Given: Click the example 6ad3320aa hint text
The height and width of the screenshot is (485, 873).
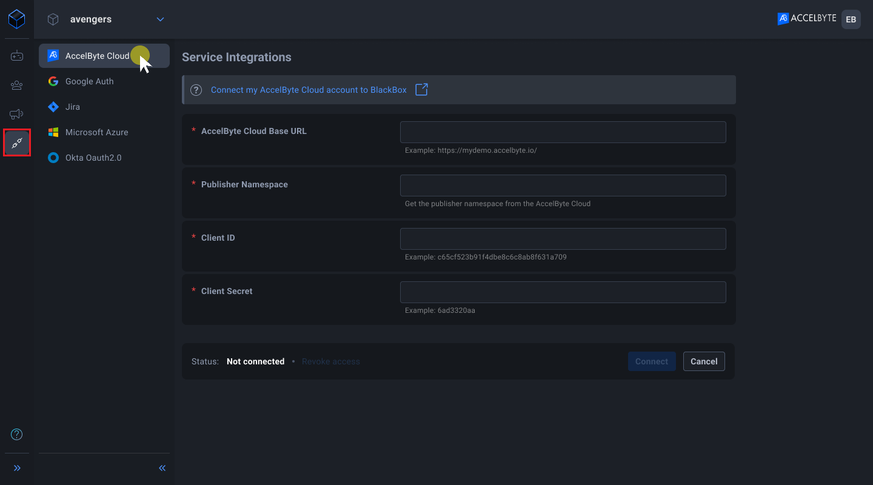Looking at the screenshot, I should point(440,310).
